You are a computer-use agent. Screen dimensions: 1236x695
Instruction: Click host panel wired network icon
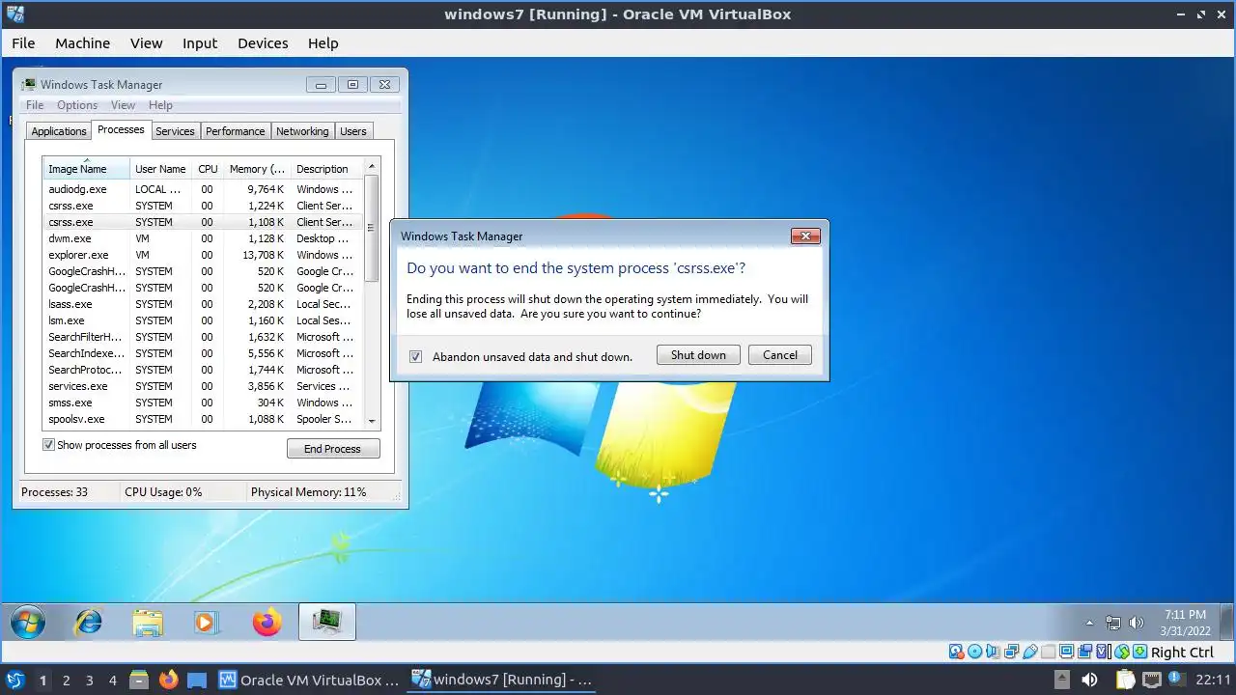[1152, 680]
